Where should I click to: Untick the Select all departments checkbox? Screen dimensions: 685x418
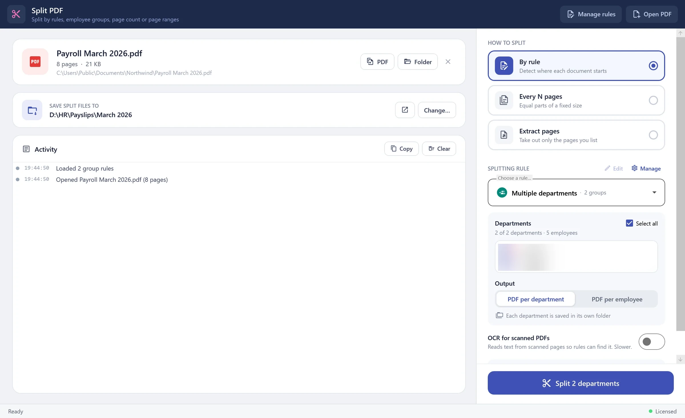pos(629,223)
